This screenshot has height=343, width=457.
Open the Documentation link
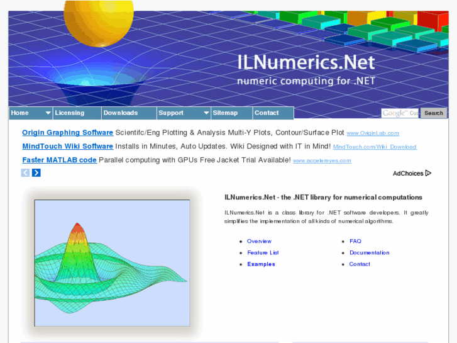pyautogui.click(x=369, y=252)
